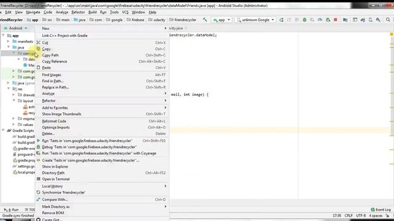The image size is (394, 221).
Task: Select Link C++ Project with Gradle
Action: (102, 36)
